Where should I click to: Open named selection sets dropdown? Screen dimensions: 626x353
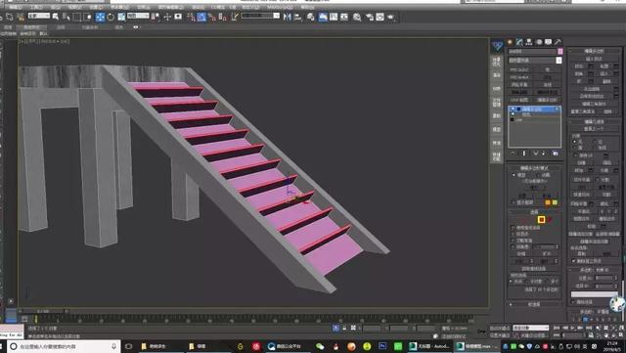click(x=260, y=16)
